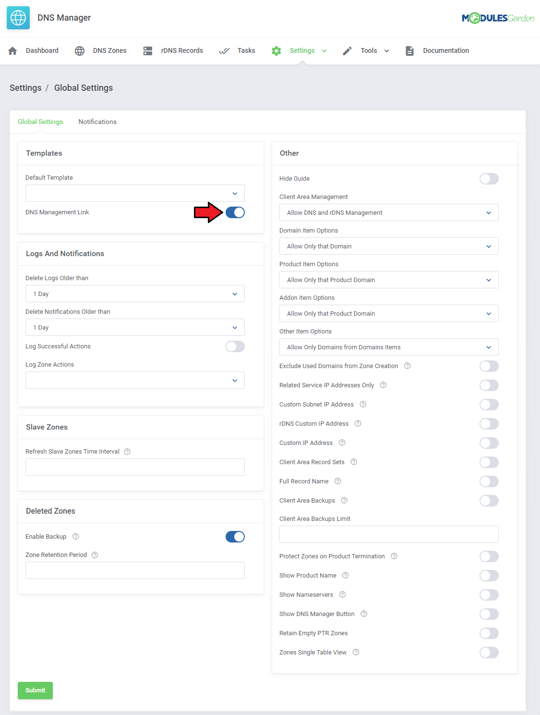Submit the global settings form
This screenshot has height=715, width=540.
tap(35, 690)
